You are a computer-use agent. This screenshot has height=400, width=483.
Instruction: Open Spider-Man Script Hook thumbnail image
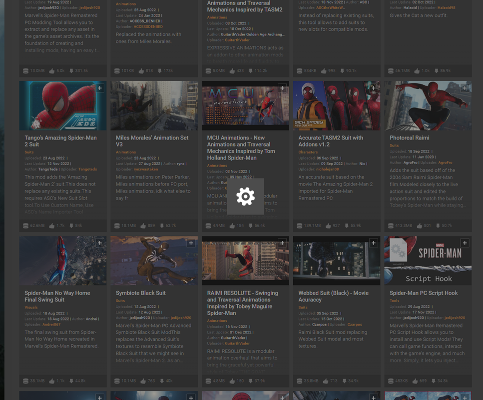point(428,260)
